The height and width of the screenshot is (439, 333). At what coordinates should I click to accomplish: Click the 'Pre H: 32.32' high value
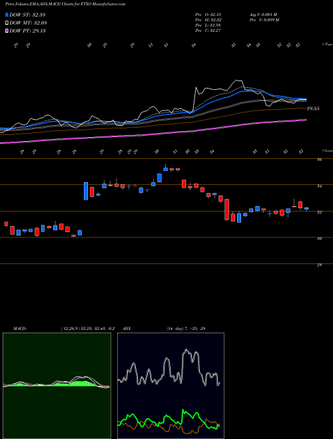pyautogui.click(x=209, y=20)
